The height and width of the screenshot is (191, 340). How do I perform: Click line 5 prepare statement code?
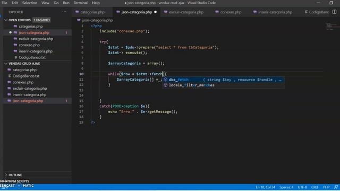click(164, 47)
